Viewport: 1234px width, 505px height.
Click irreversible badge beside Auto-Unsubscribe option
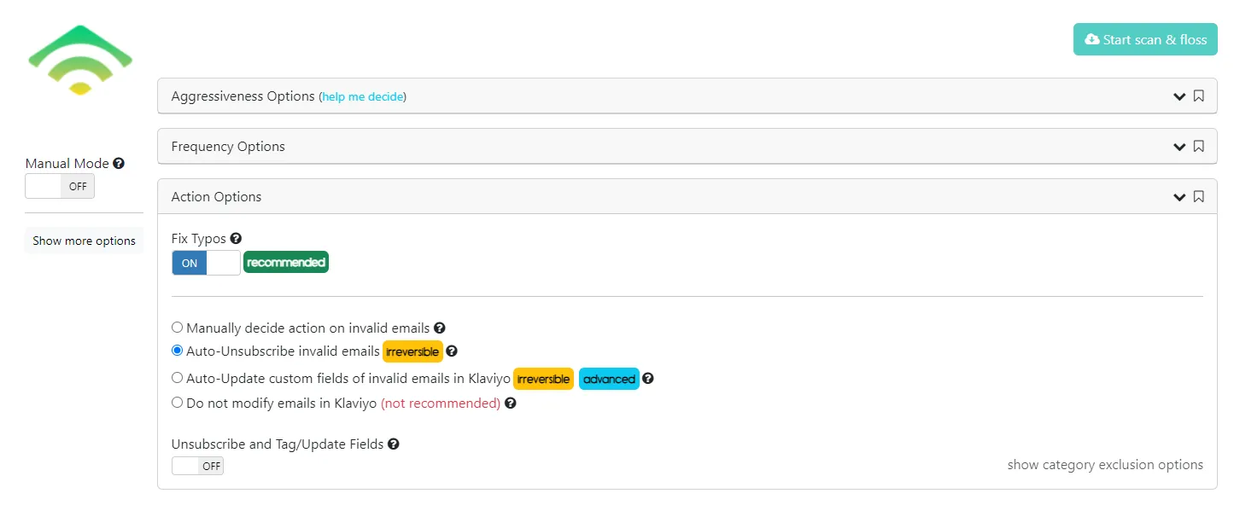(412, 351)
